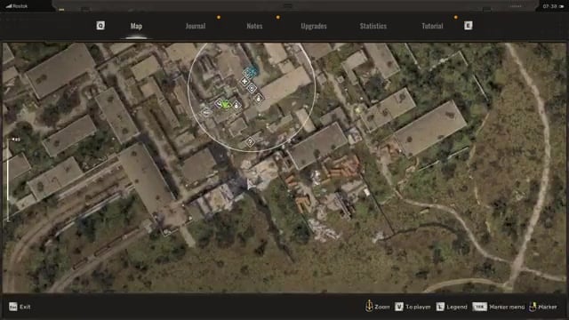Switch to the Tutorial tab
Image resolution: width=569 pixels, height=320 pixels.
pyautogui.click(x=432, y=26)
